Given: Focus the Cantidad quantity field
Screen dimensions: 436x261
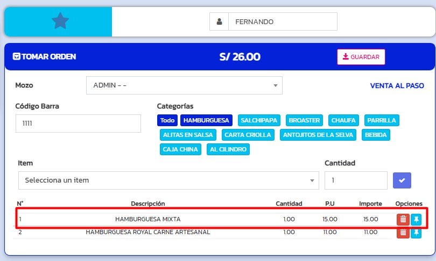Looking at the screenshot, I should coord(355,180).
